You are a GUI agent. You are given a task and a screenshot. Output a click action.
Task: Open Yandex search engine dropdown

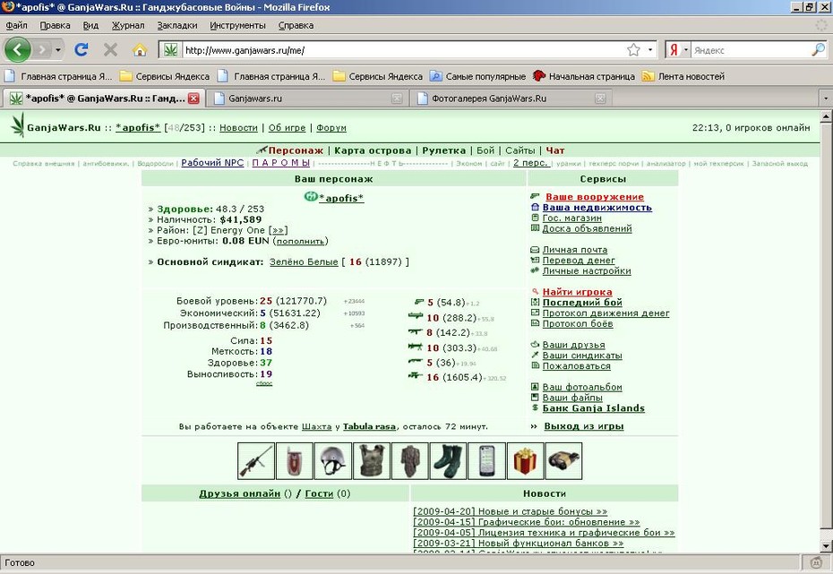686,50
